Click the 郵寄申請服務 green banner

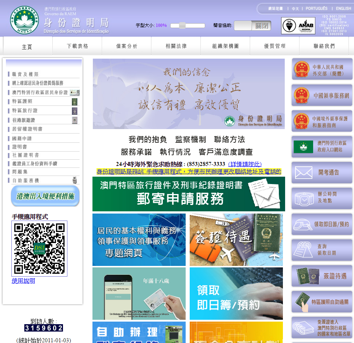click(x=189, y=194)
